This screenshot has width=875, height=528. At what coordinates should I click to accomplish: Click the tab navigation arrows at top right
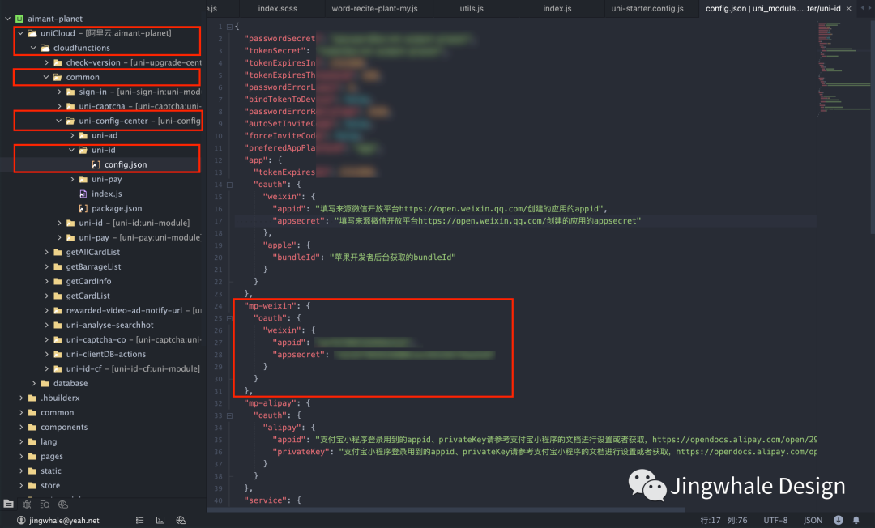pyautogui.click(x=865, y=8)
